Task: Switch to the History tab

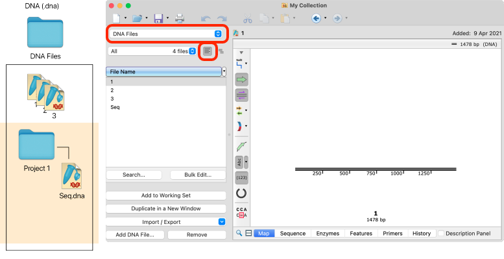Action: coord(422,233)
